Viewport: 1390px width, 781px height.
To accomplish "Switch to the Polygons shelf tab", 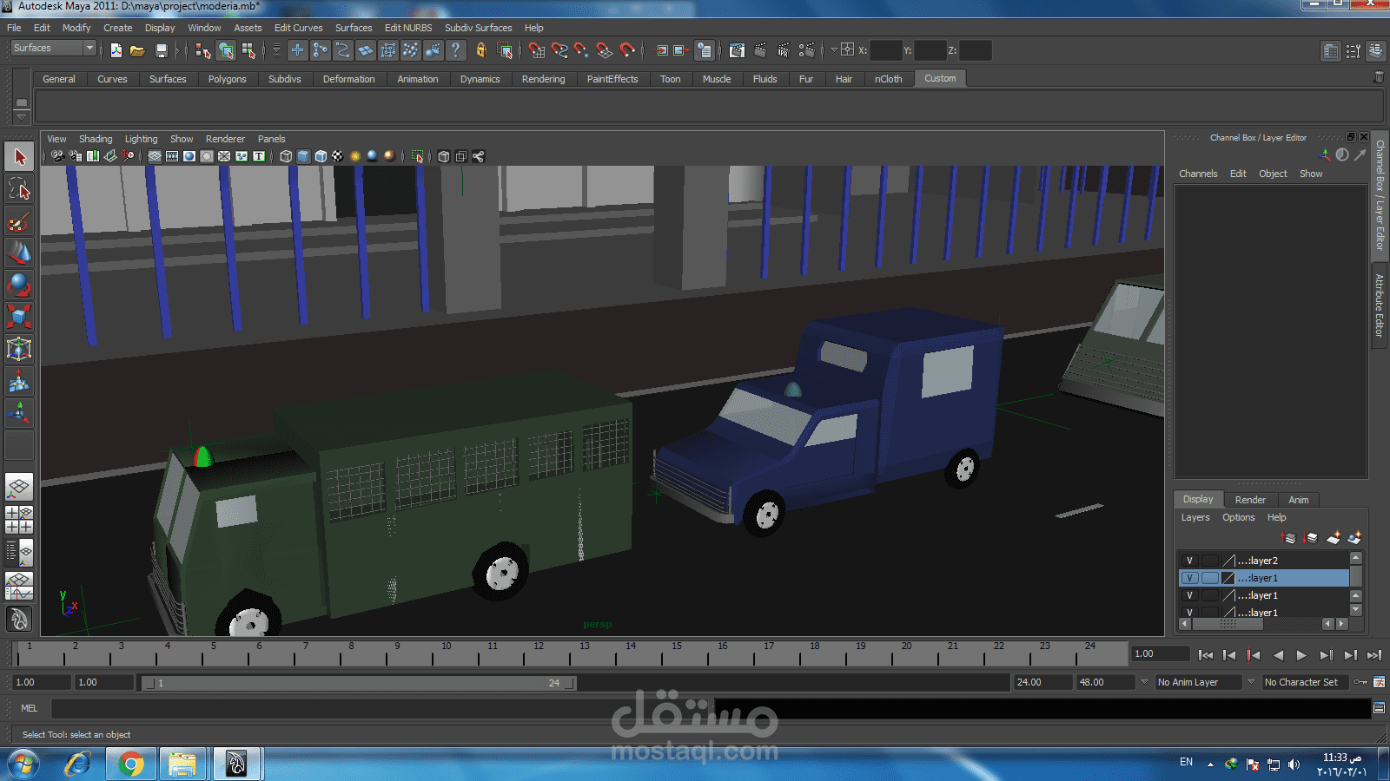I will tap(227, 79).
